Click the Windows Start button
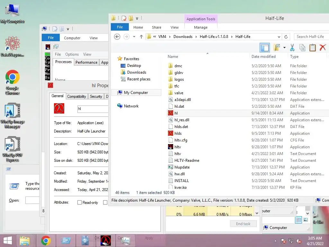The width and height of the screenshot is (329, 247). 8,241
